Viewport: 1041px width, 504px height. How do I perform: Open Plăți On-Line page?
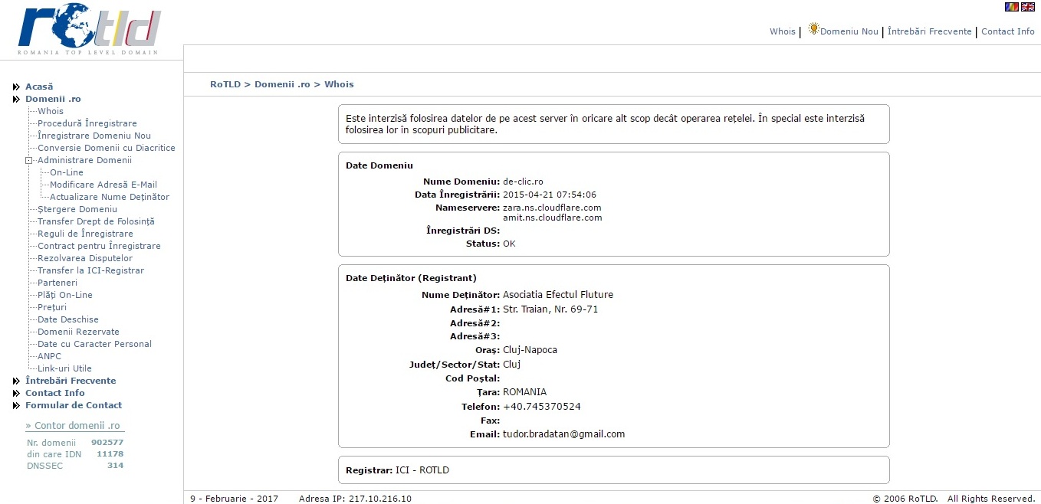pos(65,296)
